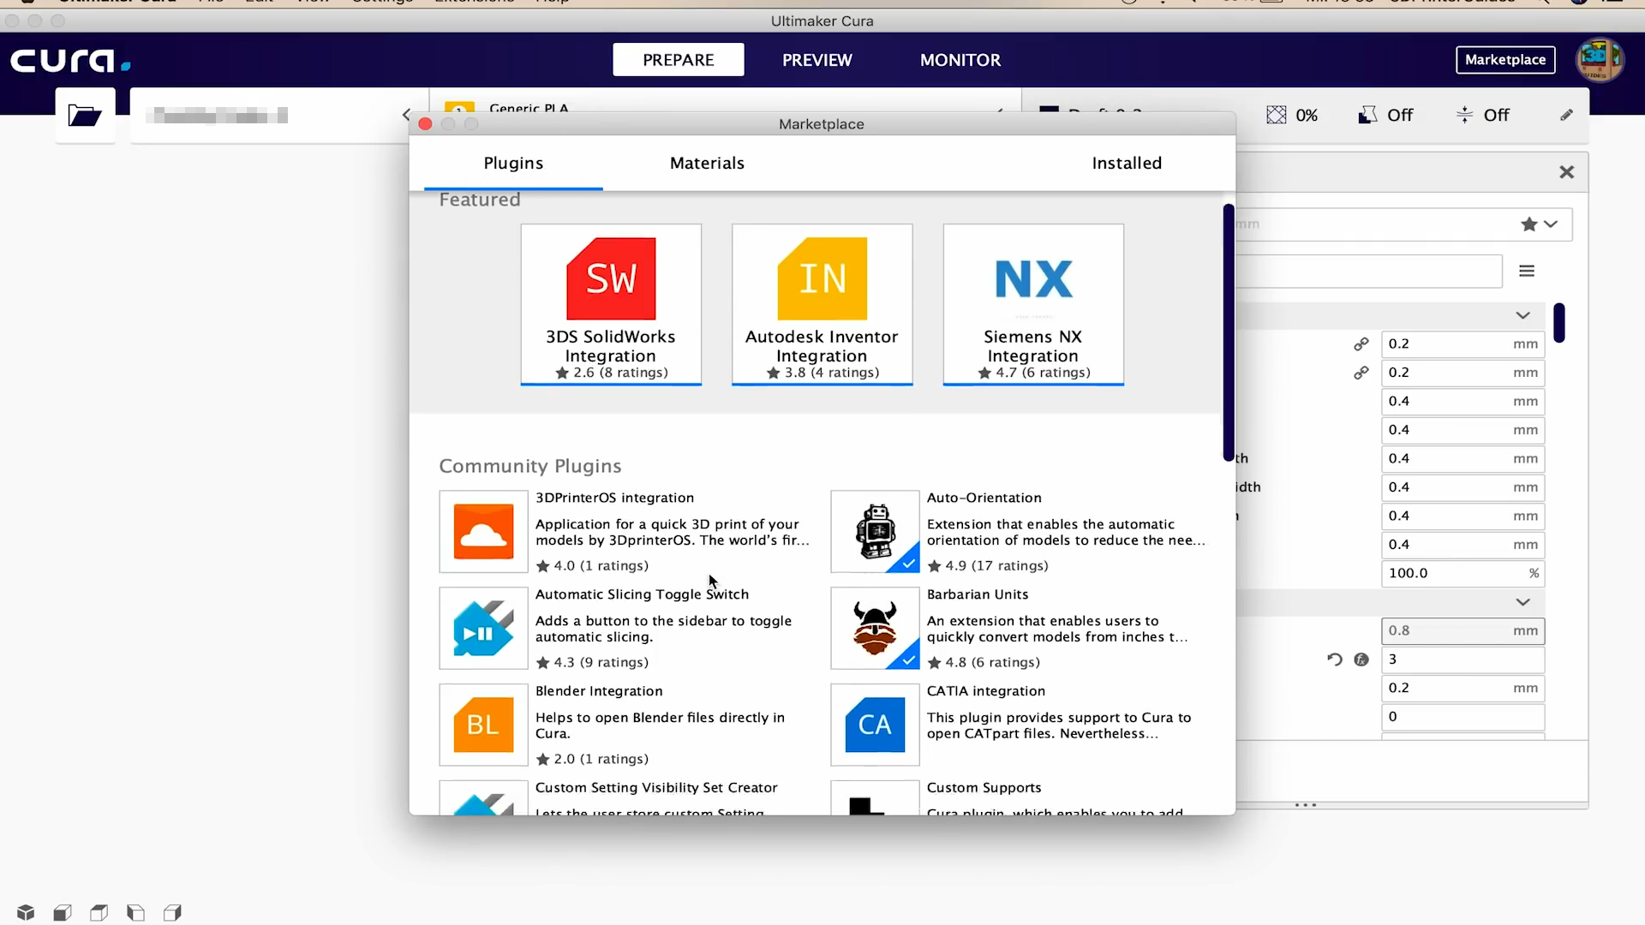
Task: Click the "Featured" heading
Action: 480,200
